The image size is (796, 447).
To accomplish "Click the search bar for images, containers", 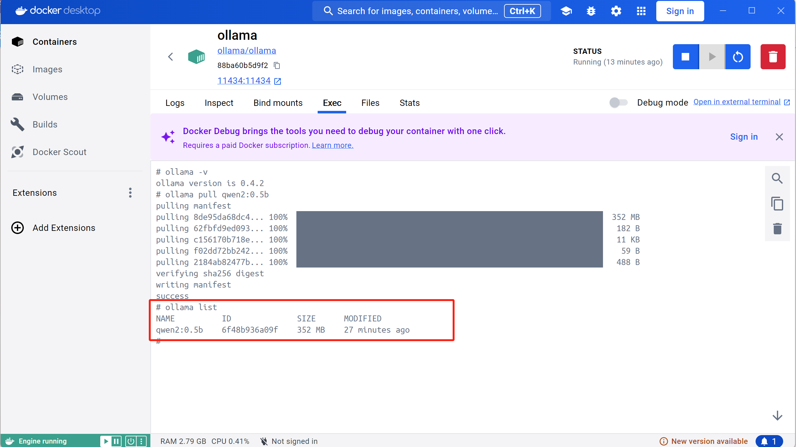I will click(x=431, y=11).
